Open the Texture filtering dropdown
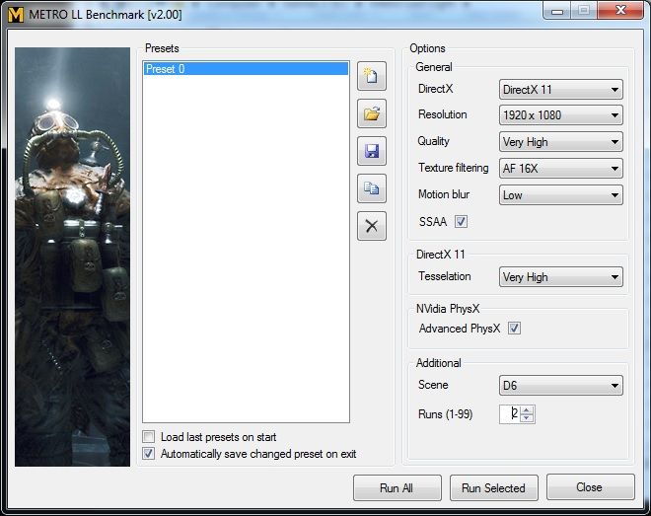 pos(561,169)
